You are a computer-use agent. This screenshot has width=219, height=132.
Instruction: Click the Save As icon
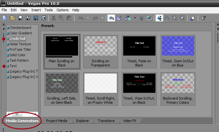[x=28, y=18]
